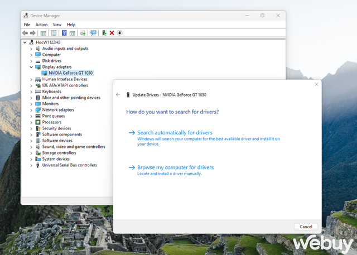
Task: Click the Update device driver printer icon
Action: tap(83, 33)
